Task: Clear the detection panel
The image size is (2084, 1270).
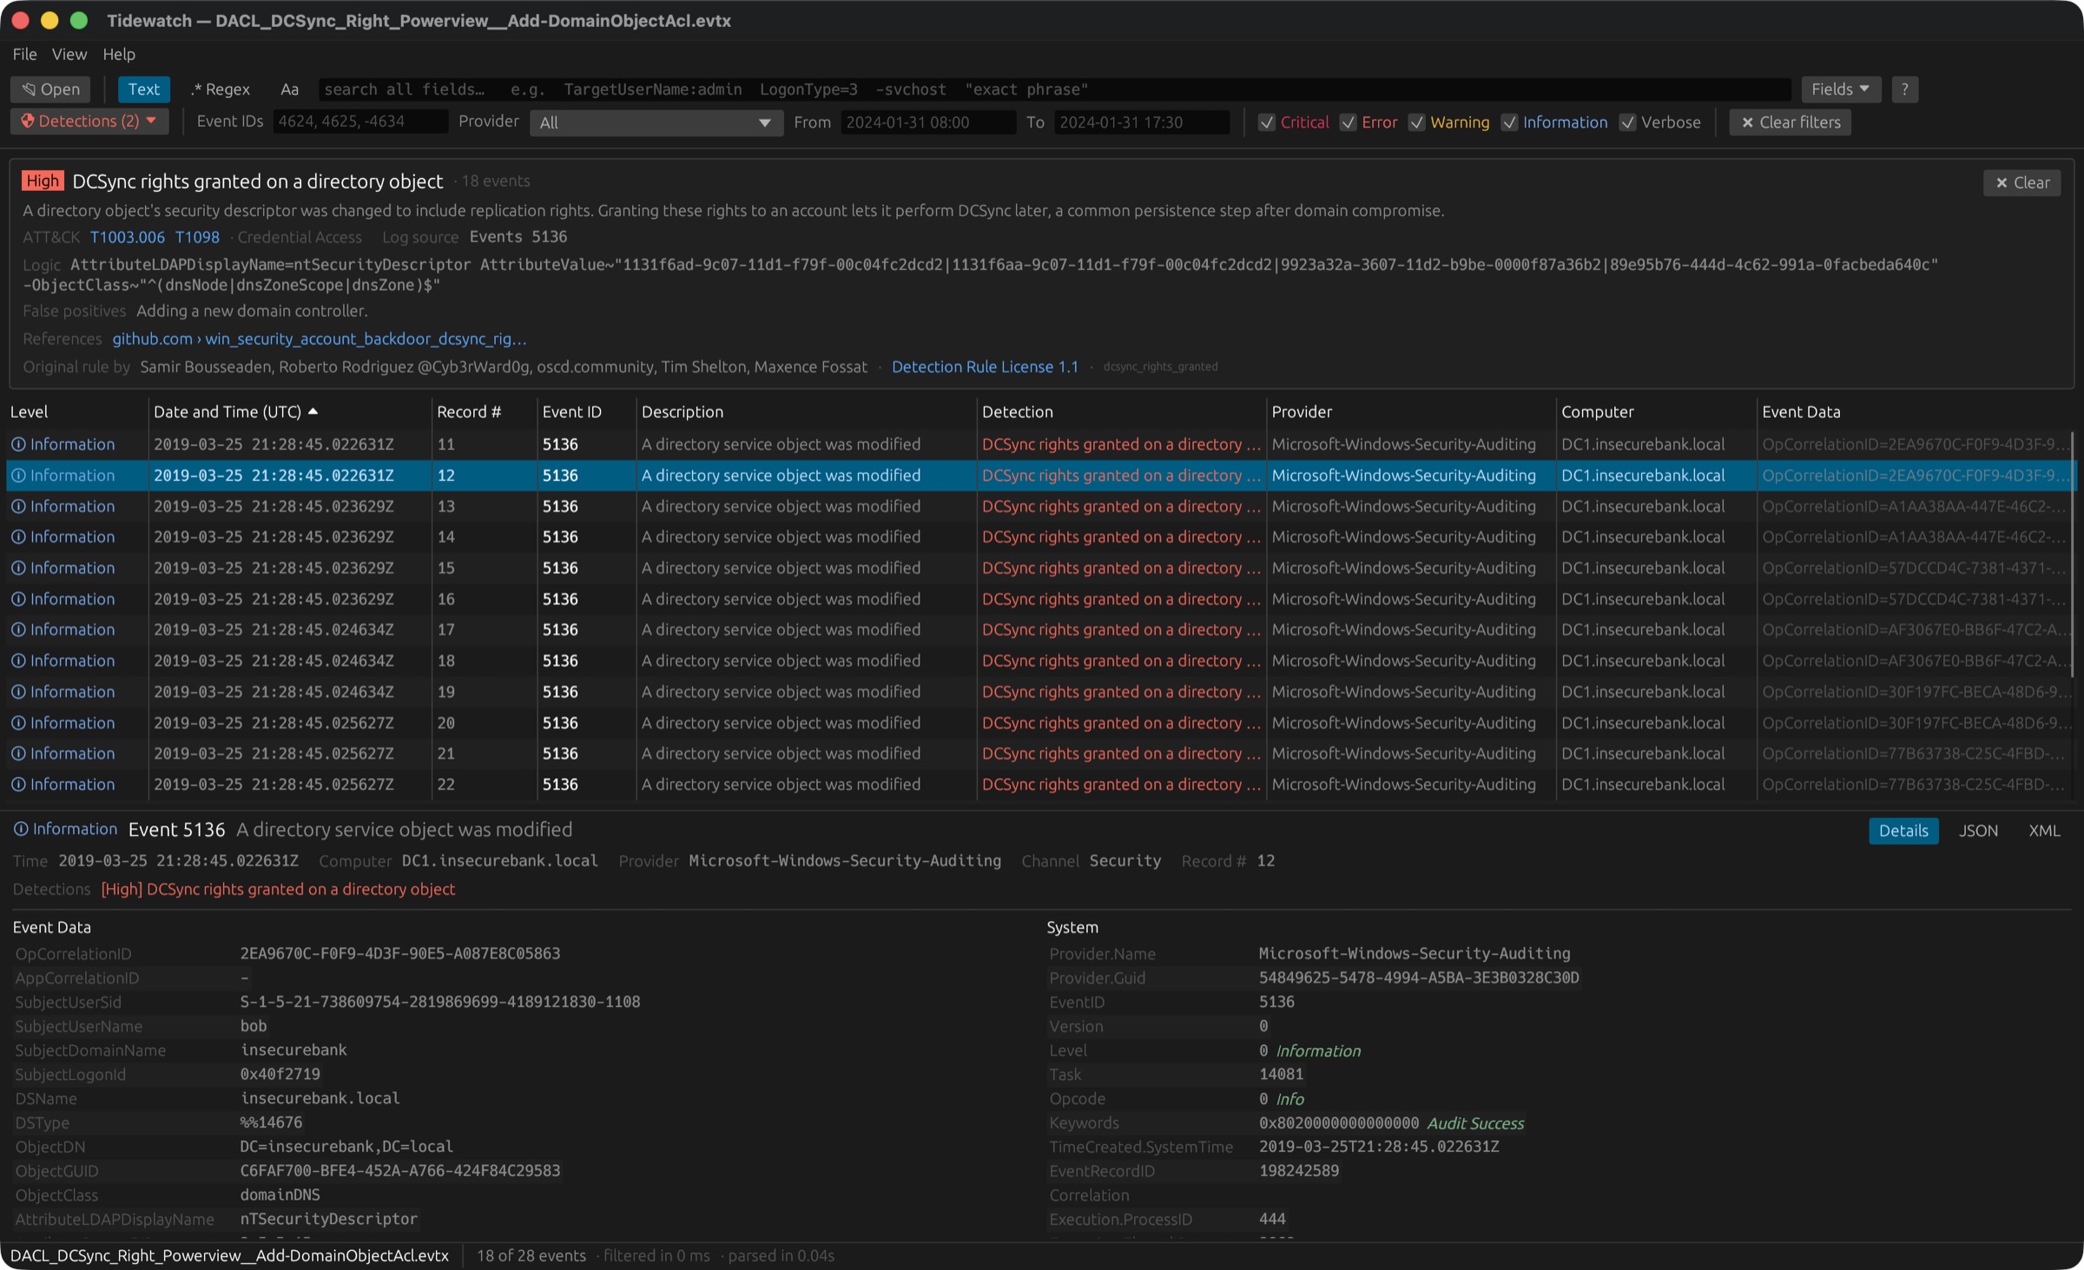Action: 2021,182
